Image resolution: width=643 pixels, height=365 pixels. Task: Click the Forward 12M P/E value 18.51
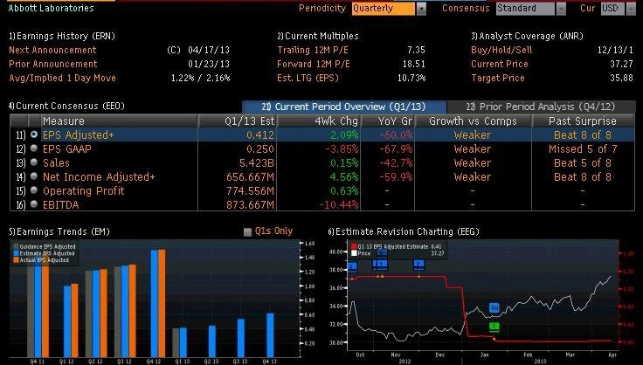[414, 64]
